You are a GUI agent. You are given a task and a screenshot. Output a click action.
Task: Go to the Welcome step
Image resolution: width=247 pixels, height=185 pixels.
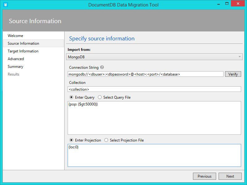[x=15, y=36]
